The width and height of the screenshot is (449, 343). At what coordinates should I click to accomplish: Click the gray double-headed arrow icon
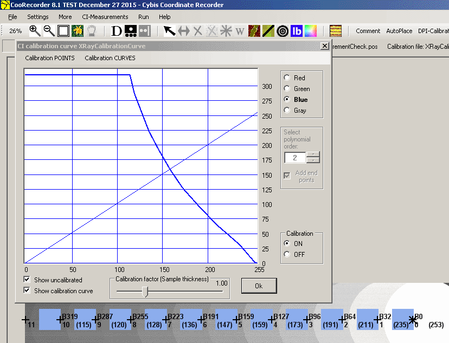(x=183, y=31)
